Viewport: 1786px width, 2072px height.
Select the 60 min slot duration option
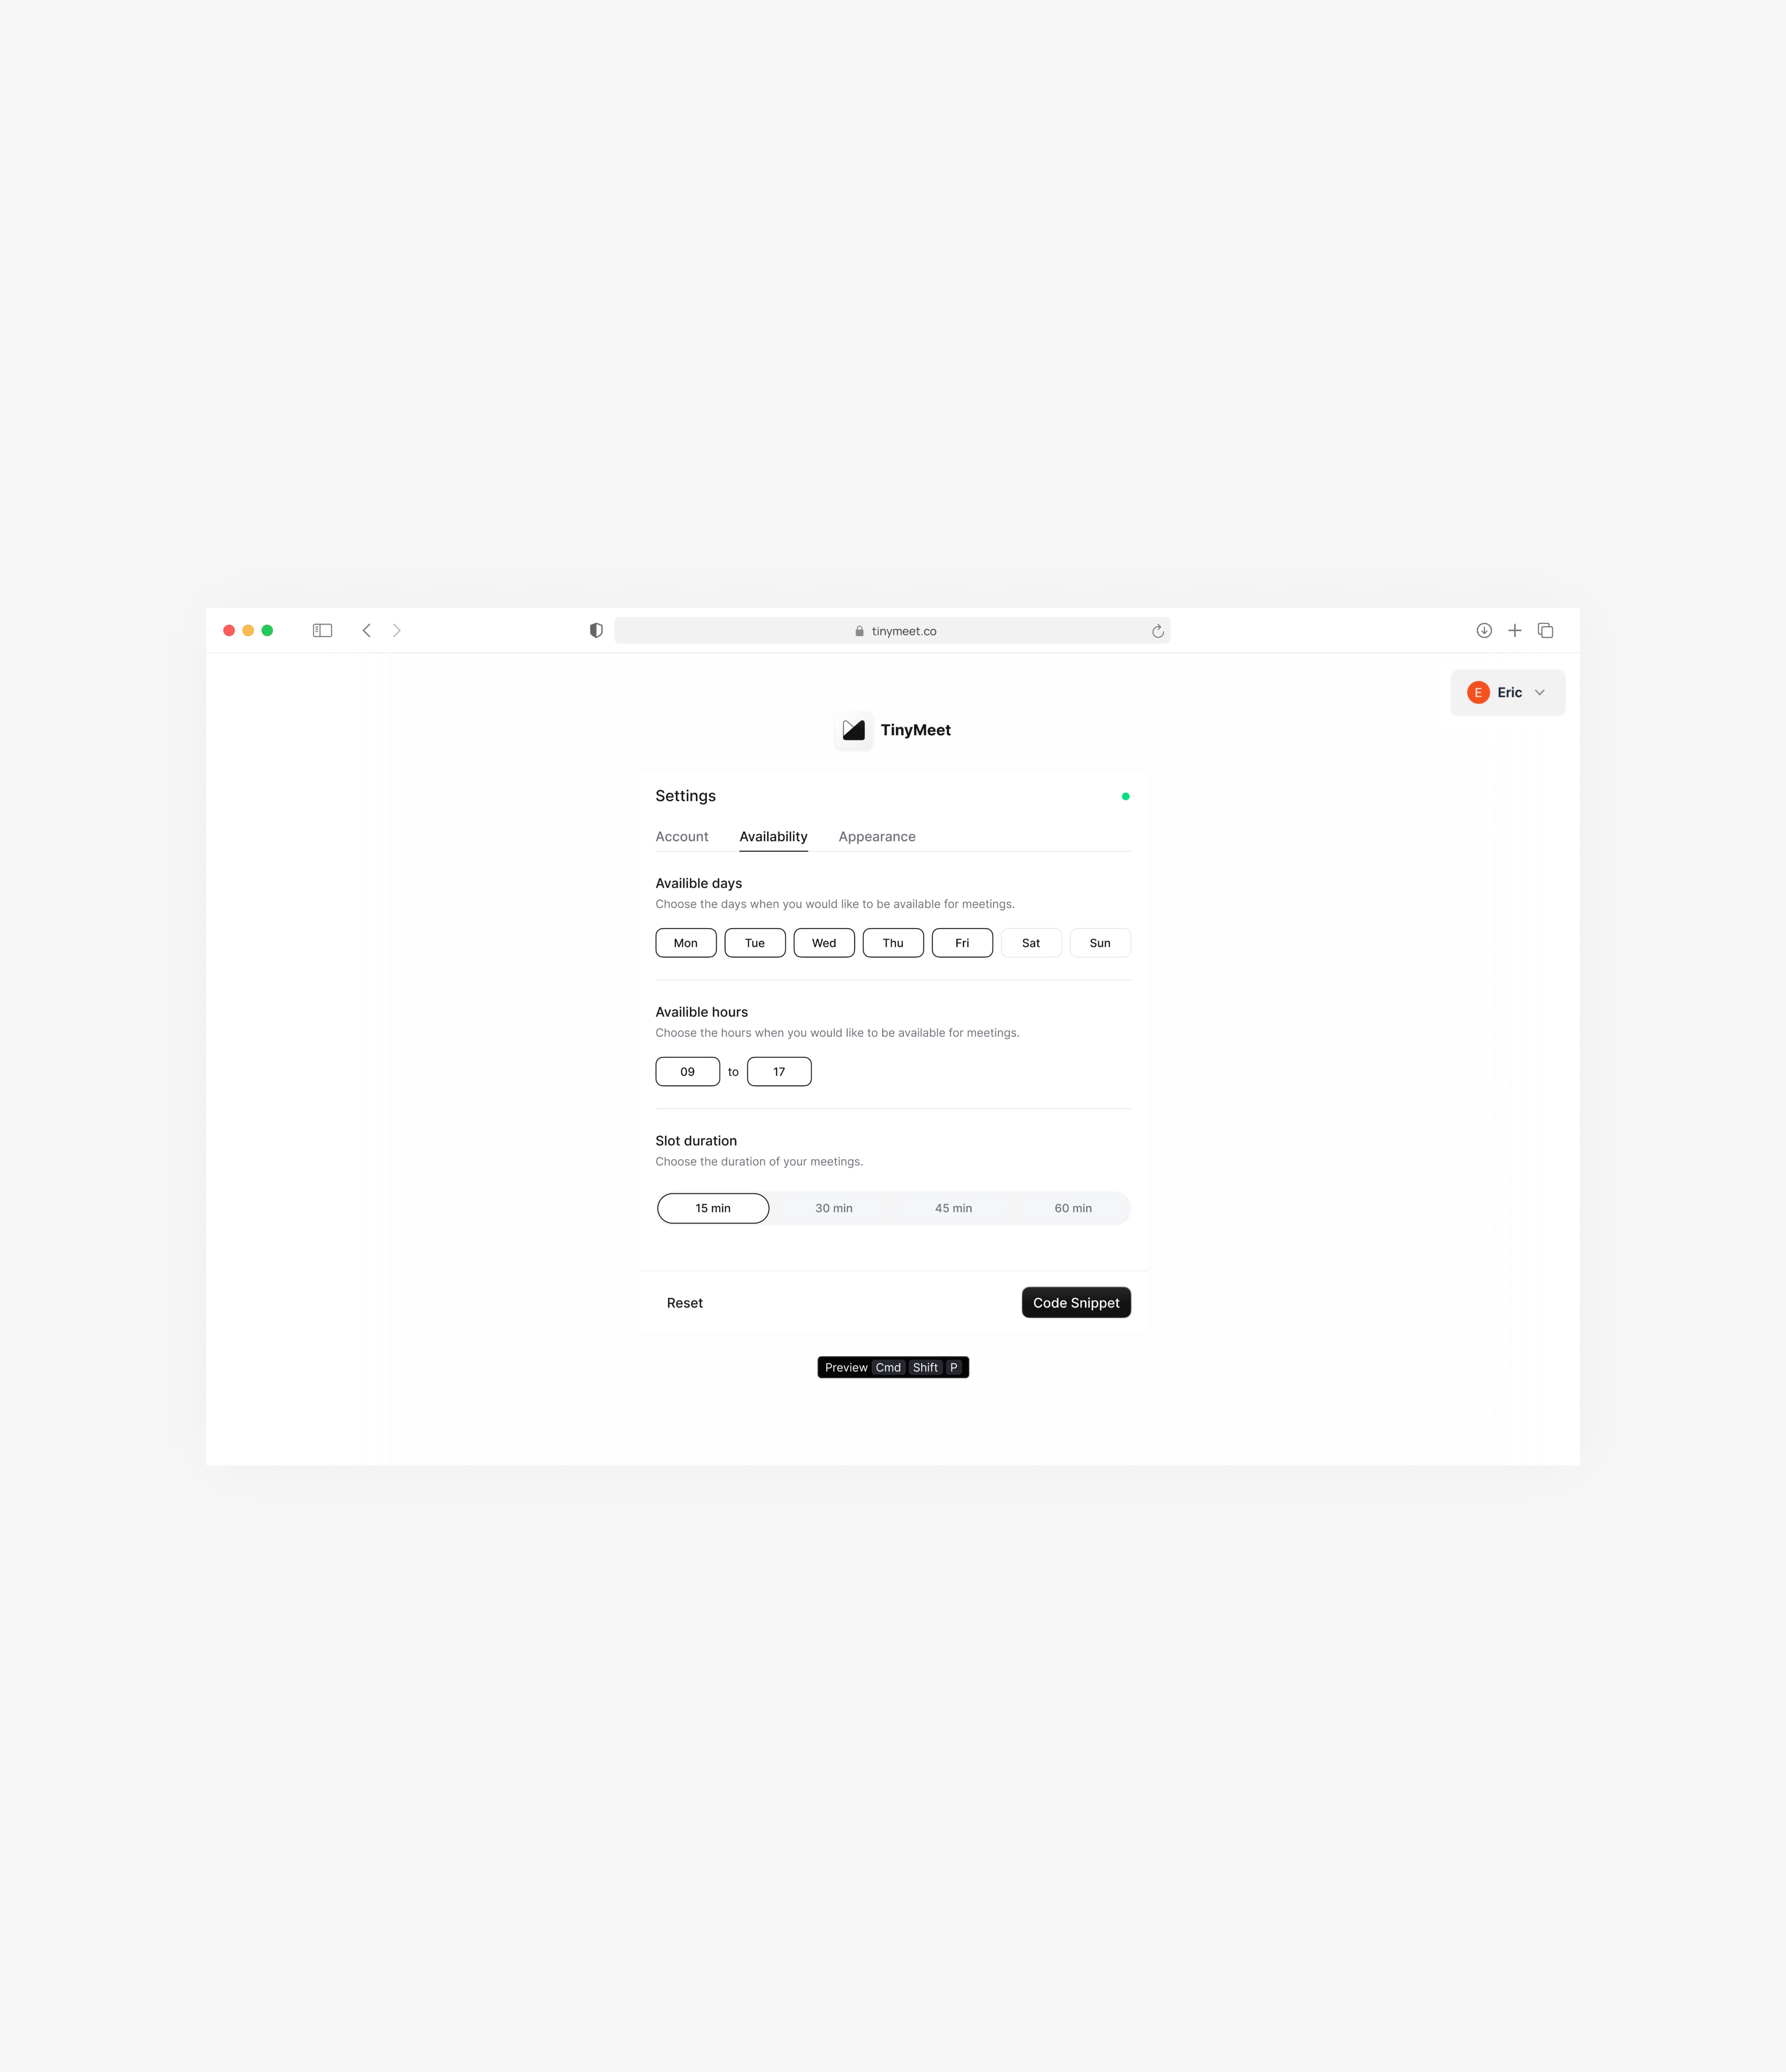click(x=1072, y=1207)
